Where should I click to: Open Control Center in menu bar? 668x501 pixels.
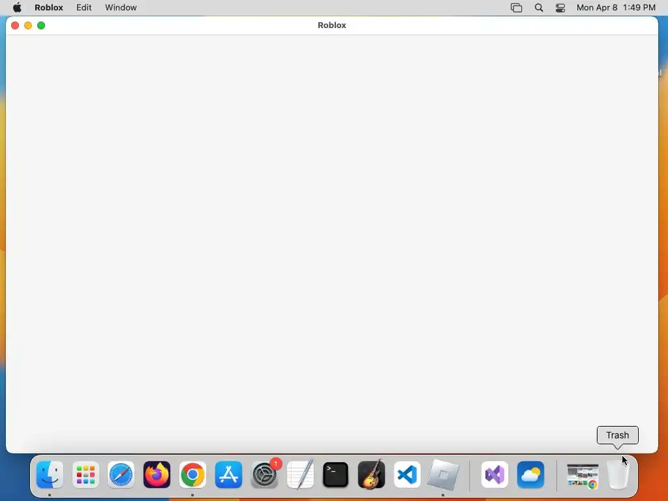pyautogui.click(x=560, y=8)
